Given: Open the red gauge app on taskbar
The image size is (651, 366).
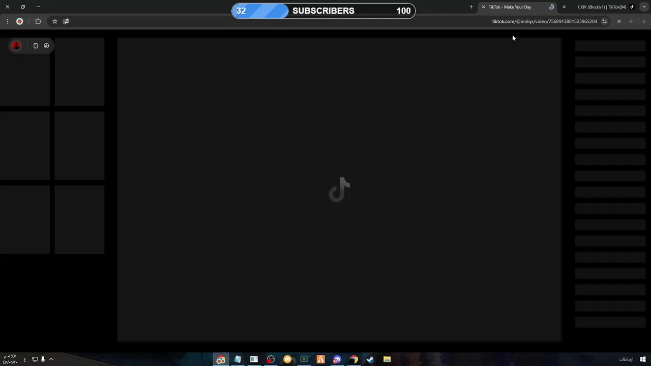Looking at the screenshot, I should click(x=271, y=359).
